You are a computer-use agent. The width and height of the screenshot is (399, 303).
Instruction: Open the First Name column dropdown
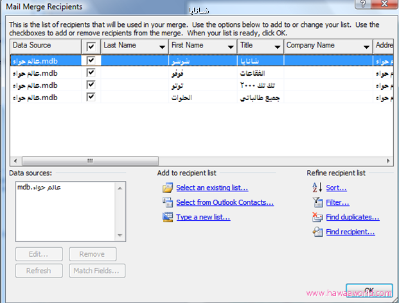pos(229,46)
